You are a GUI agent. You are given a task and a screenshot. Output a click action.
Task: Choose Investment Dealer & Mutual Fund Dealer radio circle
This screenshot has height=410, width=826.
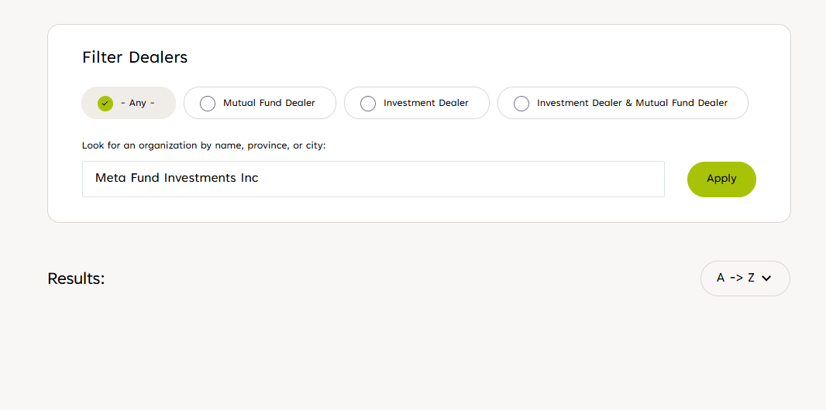(521, 103)
